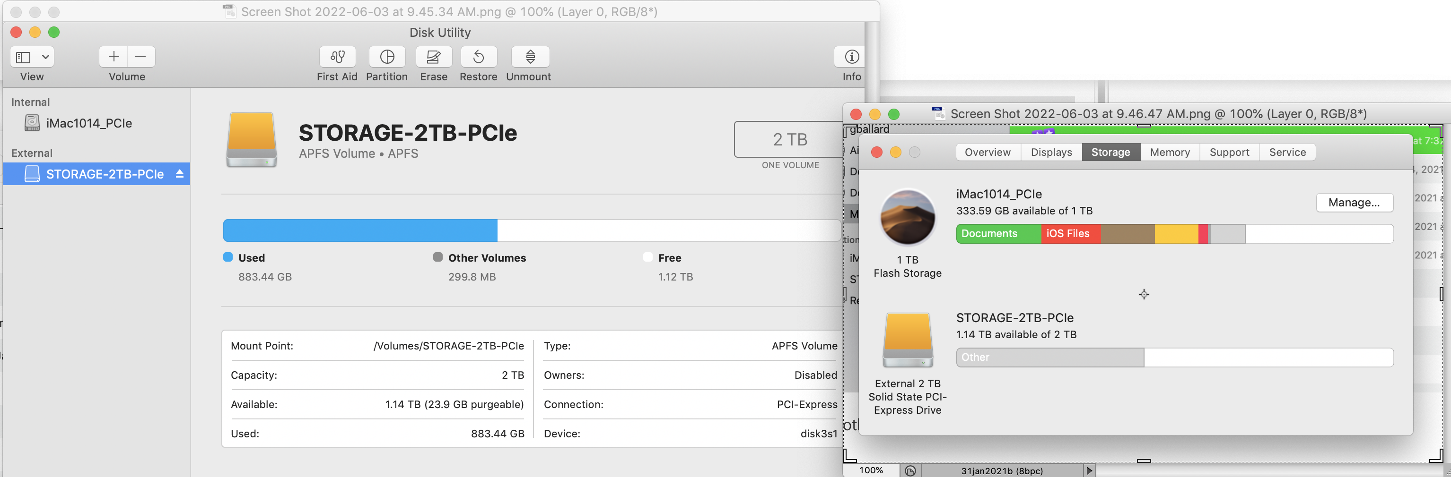Click the 333.59 GB available text
The image size is (1451, 477).
pyautogui.click(x=1024, y=211)
